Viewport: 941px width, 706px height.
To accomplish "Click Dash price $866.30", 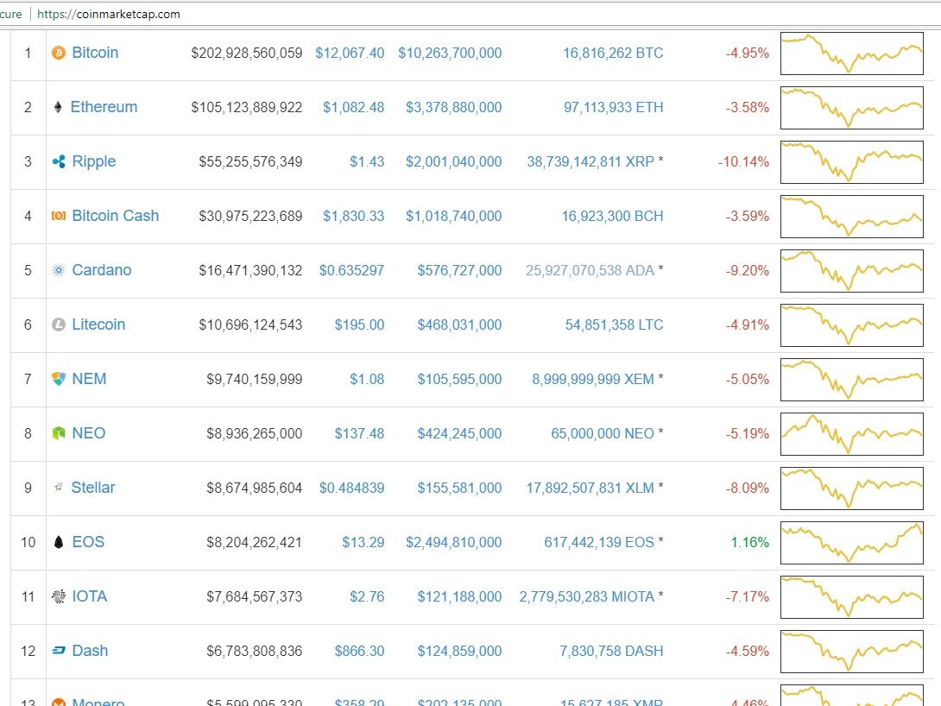I will point(359,651).
